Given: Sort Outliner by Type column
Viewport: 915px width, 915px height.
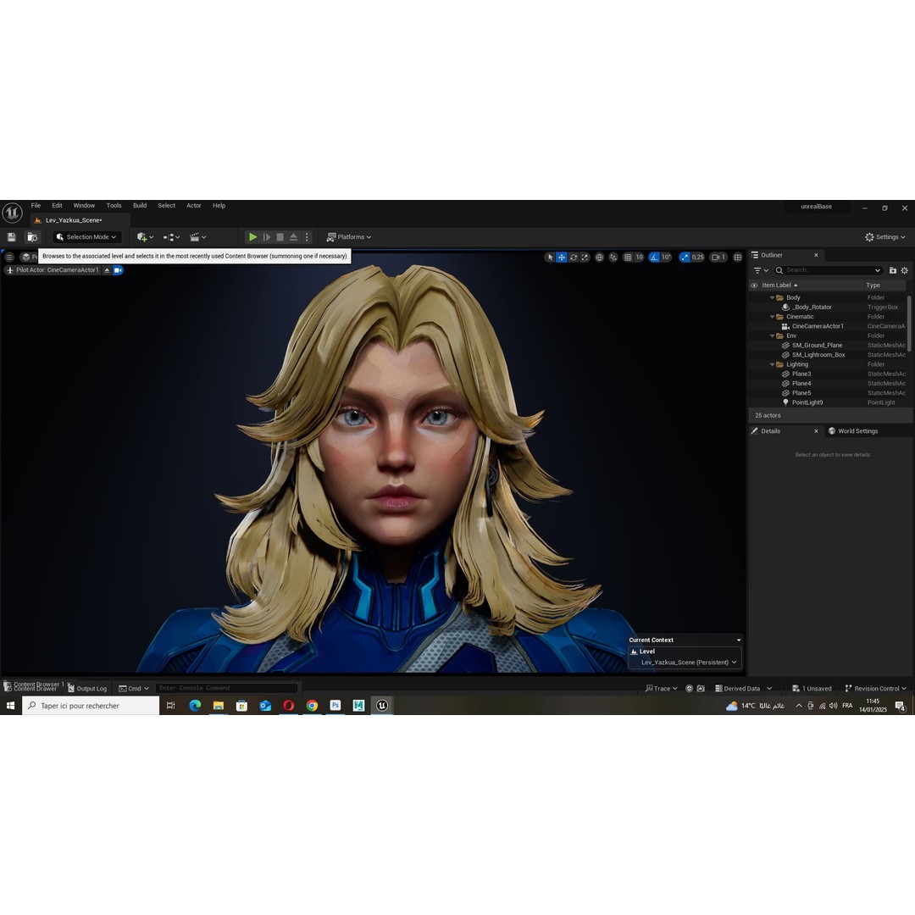Looking at the screenshot, I should coord(884,286).
